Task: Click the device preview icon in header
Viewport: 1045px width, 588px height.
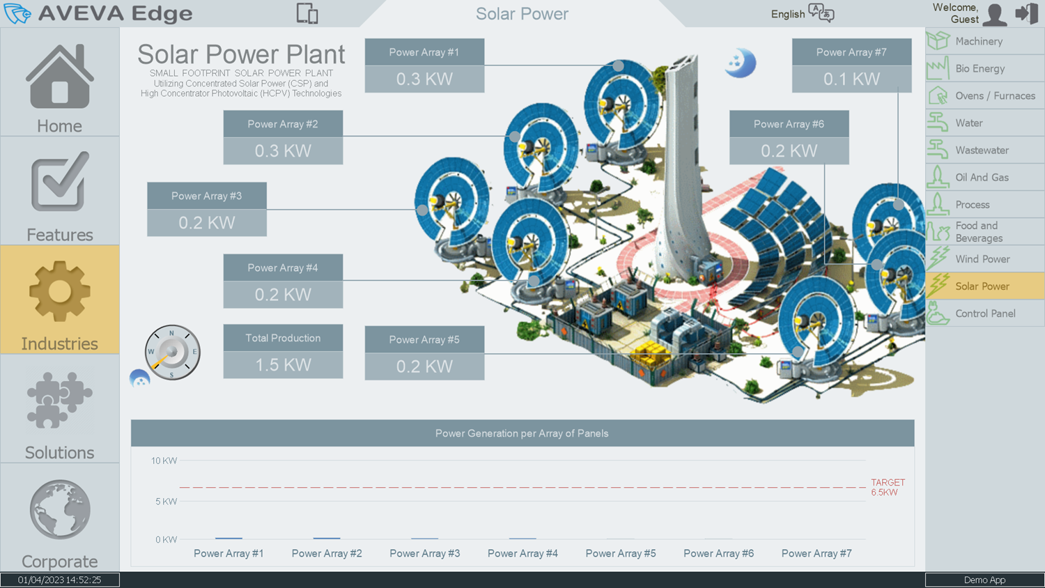Action: (307, 14)
